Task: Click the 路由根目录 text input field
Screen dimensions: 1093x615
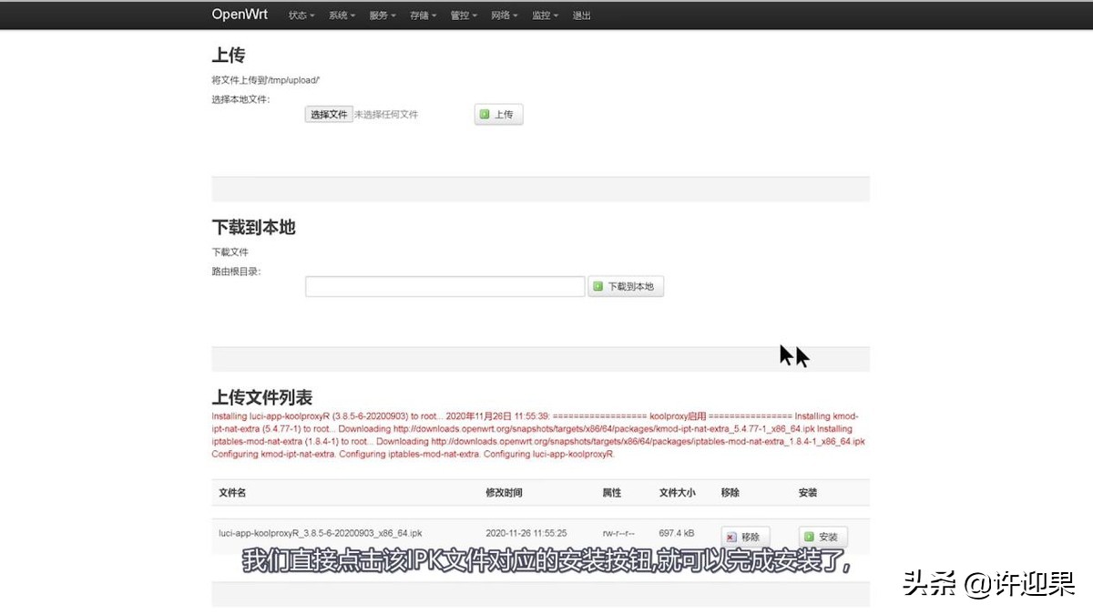Action: 444,285
